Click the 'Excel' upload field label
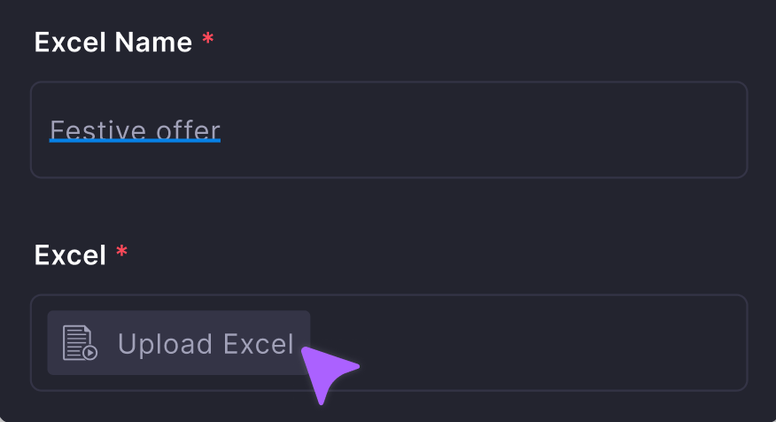Viewport: 776px width, 422px height. pyautogui.click(x=70, y=255)
